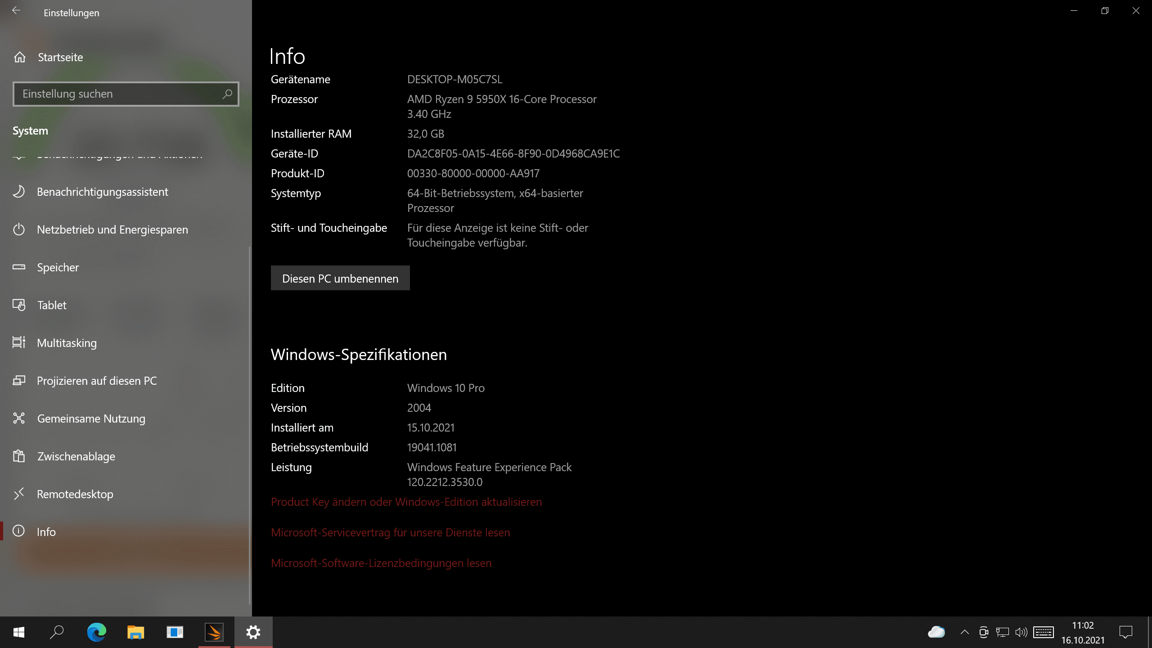Viewport: 1152px width, 648px height.
Task: Select the Gemeinsame Nutzung icon
Action: pyautogui.click(x=19, y=418)
